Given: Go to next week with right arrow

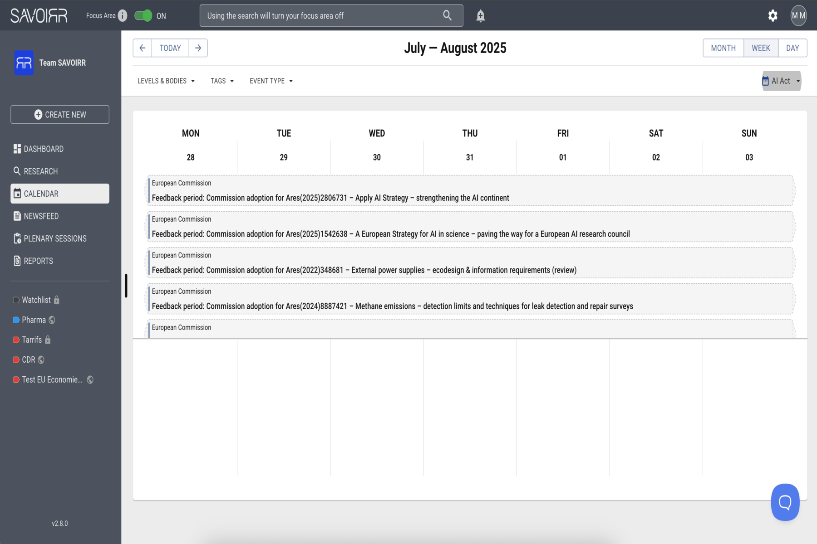Looking at the screenshot, I should click(x=198, y=48).
